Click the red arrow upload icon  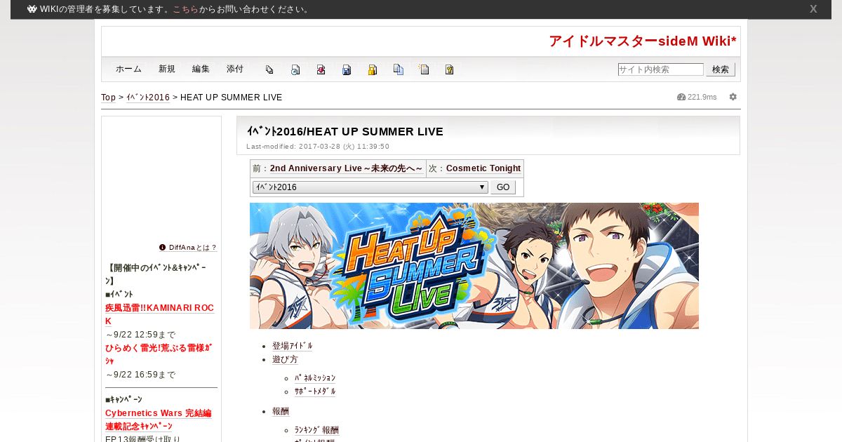(x=321, y=69)
